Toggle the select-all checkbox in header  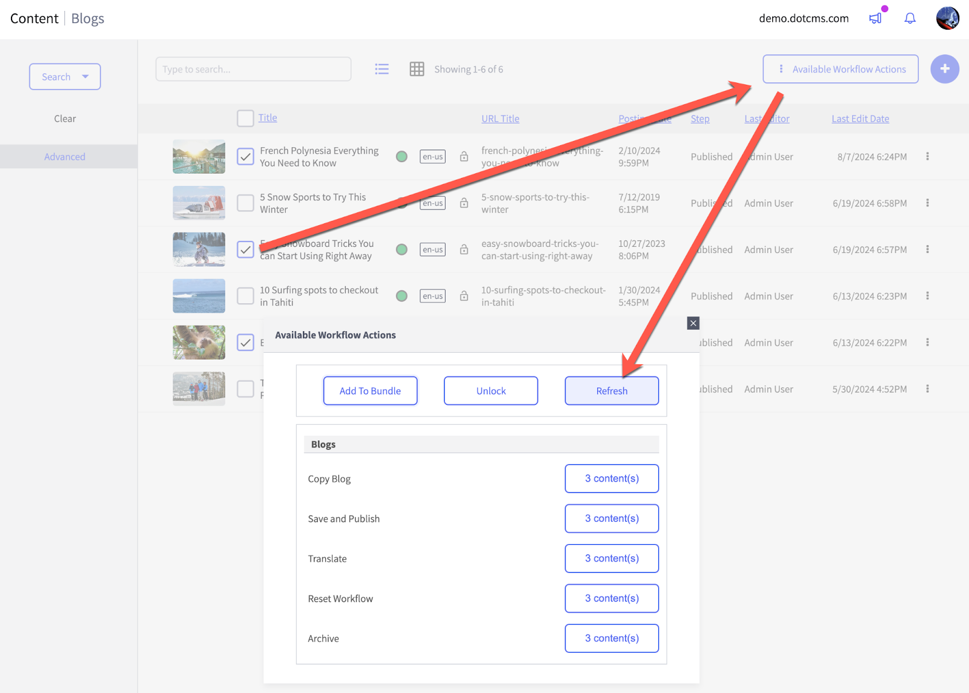click(x=245, y=118)
